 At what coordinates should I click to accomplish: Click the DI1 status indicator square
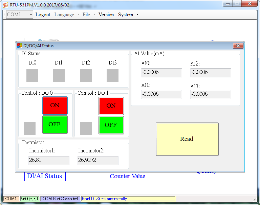pyautogui.click(x=59, y=75)
